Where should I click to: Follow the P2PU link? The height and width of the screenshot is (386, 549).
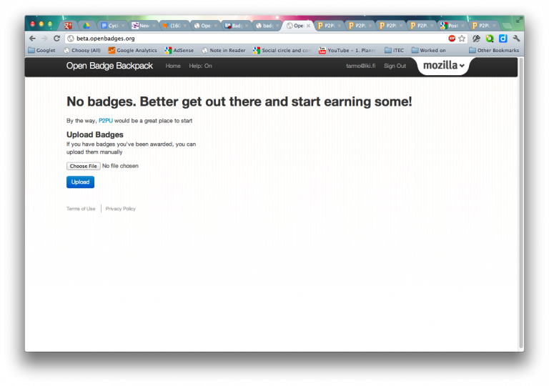click(x=106, y=121)
